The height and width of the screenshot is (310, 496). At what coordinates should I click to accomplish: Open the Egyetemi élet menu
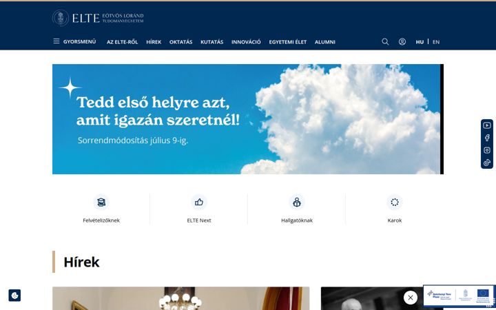[x=287, y=42]
